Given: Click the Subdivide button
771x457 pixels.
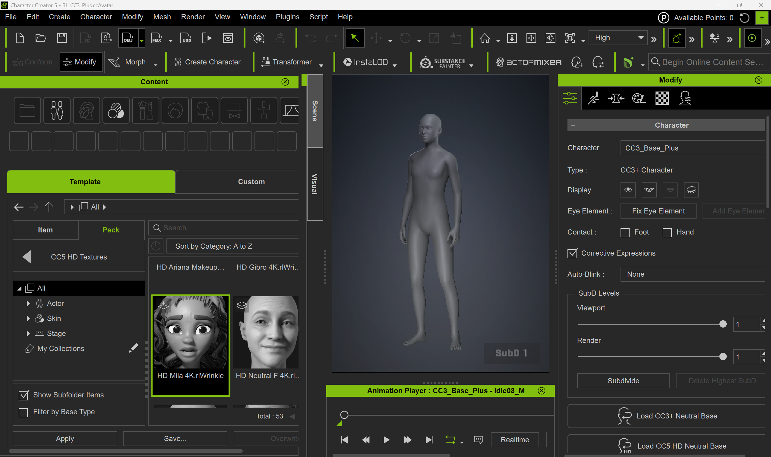Looking at the screenshot, I should click(x=623, y=381).
